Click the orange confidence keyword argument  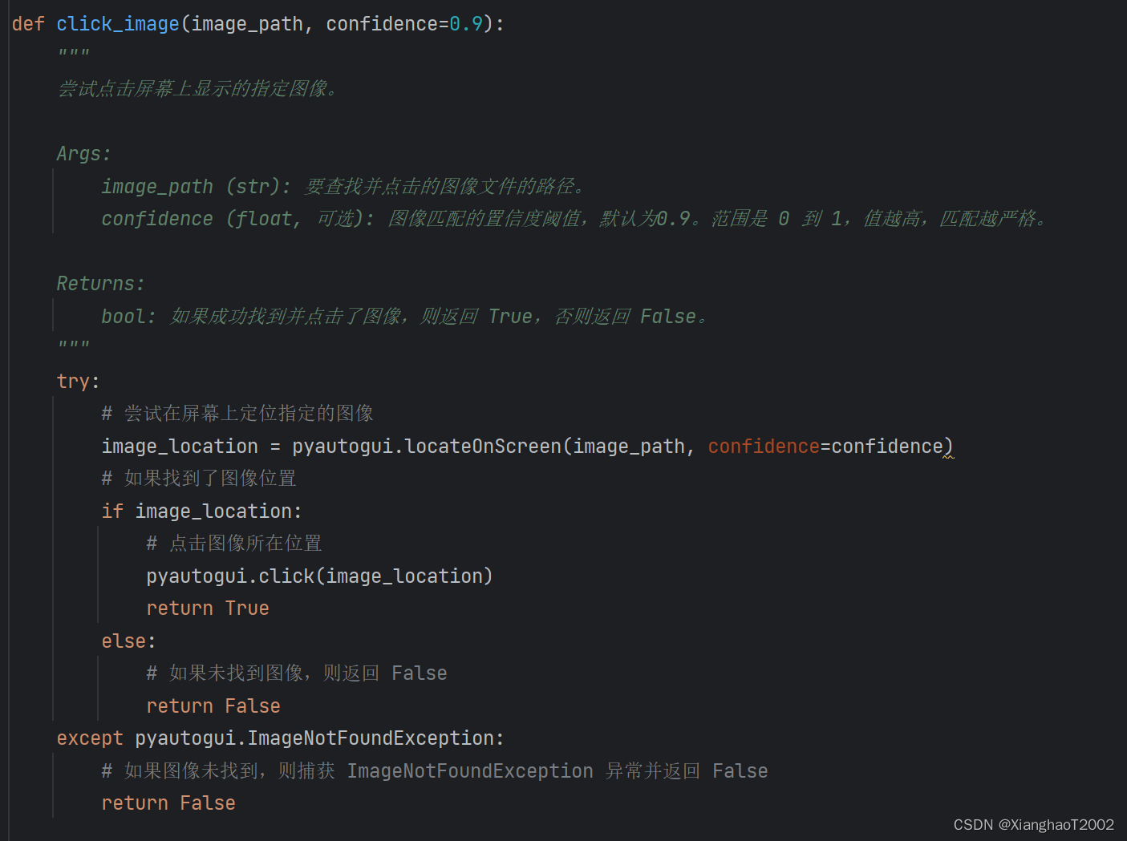pyautogui.click(x=763, y=447)
